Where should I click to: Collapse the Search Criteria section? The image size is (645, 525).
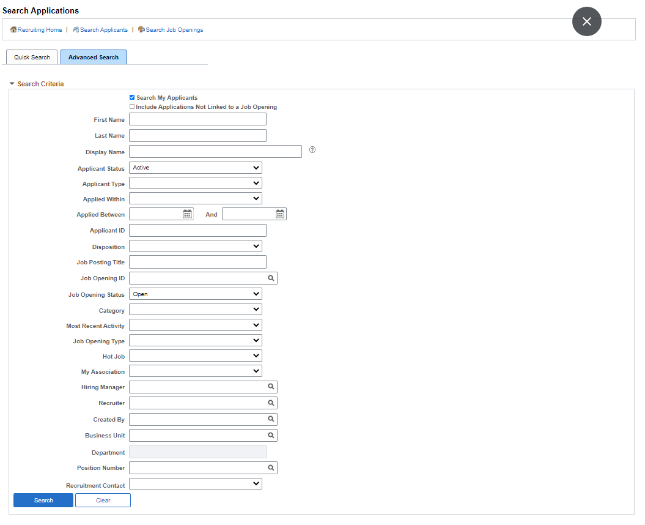coord(11,84)
